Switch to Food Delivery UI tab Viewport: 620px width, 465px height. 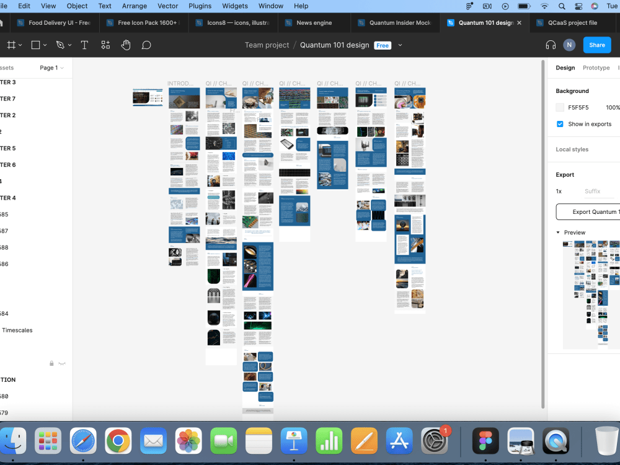tap(54, 23)
